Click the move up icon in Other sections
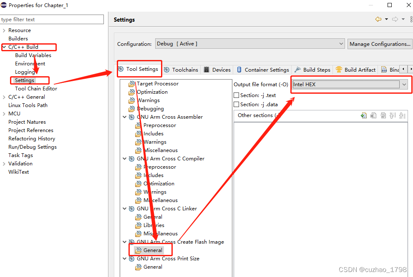Viewport: 413px width, 277px height. (393, 115)
